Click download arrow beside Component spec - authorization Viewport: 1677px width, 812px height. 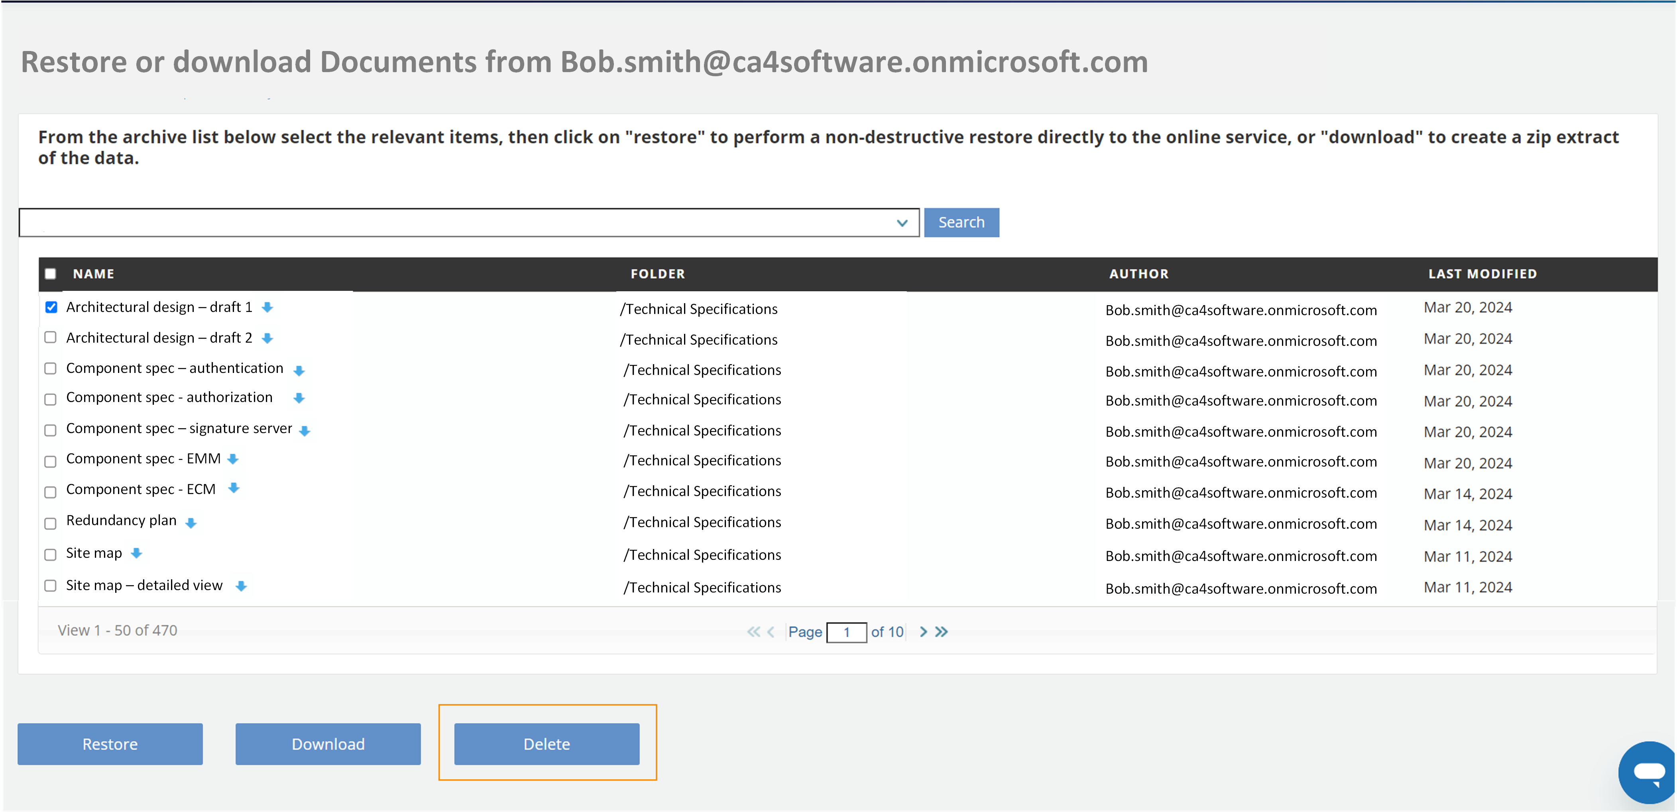point(299,398)
